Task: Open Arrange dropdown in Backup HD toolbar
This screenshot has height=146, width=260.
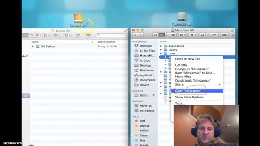Action: 46,35
